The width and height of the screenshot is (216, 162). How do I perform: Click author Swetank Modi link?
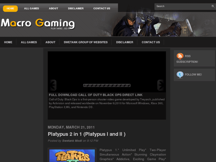[72, 141]
